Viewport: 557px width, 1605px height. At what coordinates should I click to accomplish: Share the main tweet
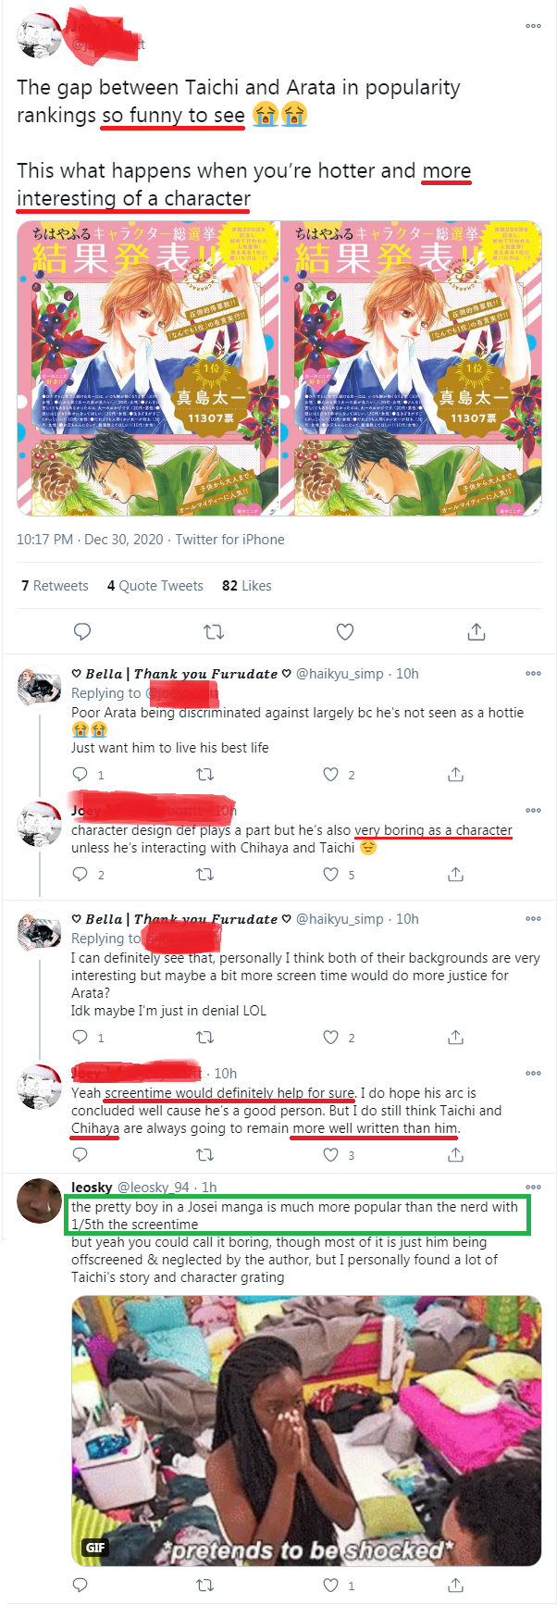click(x=477, y=632)
